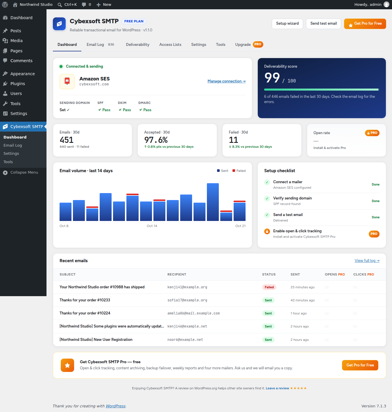Open the Ctrl+K search icon
The height and width of the screenshot is (412, 392).
60,5
